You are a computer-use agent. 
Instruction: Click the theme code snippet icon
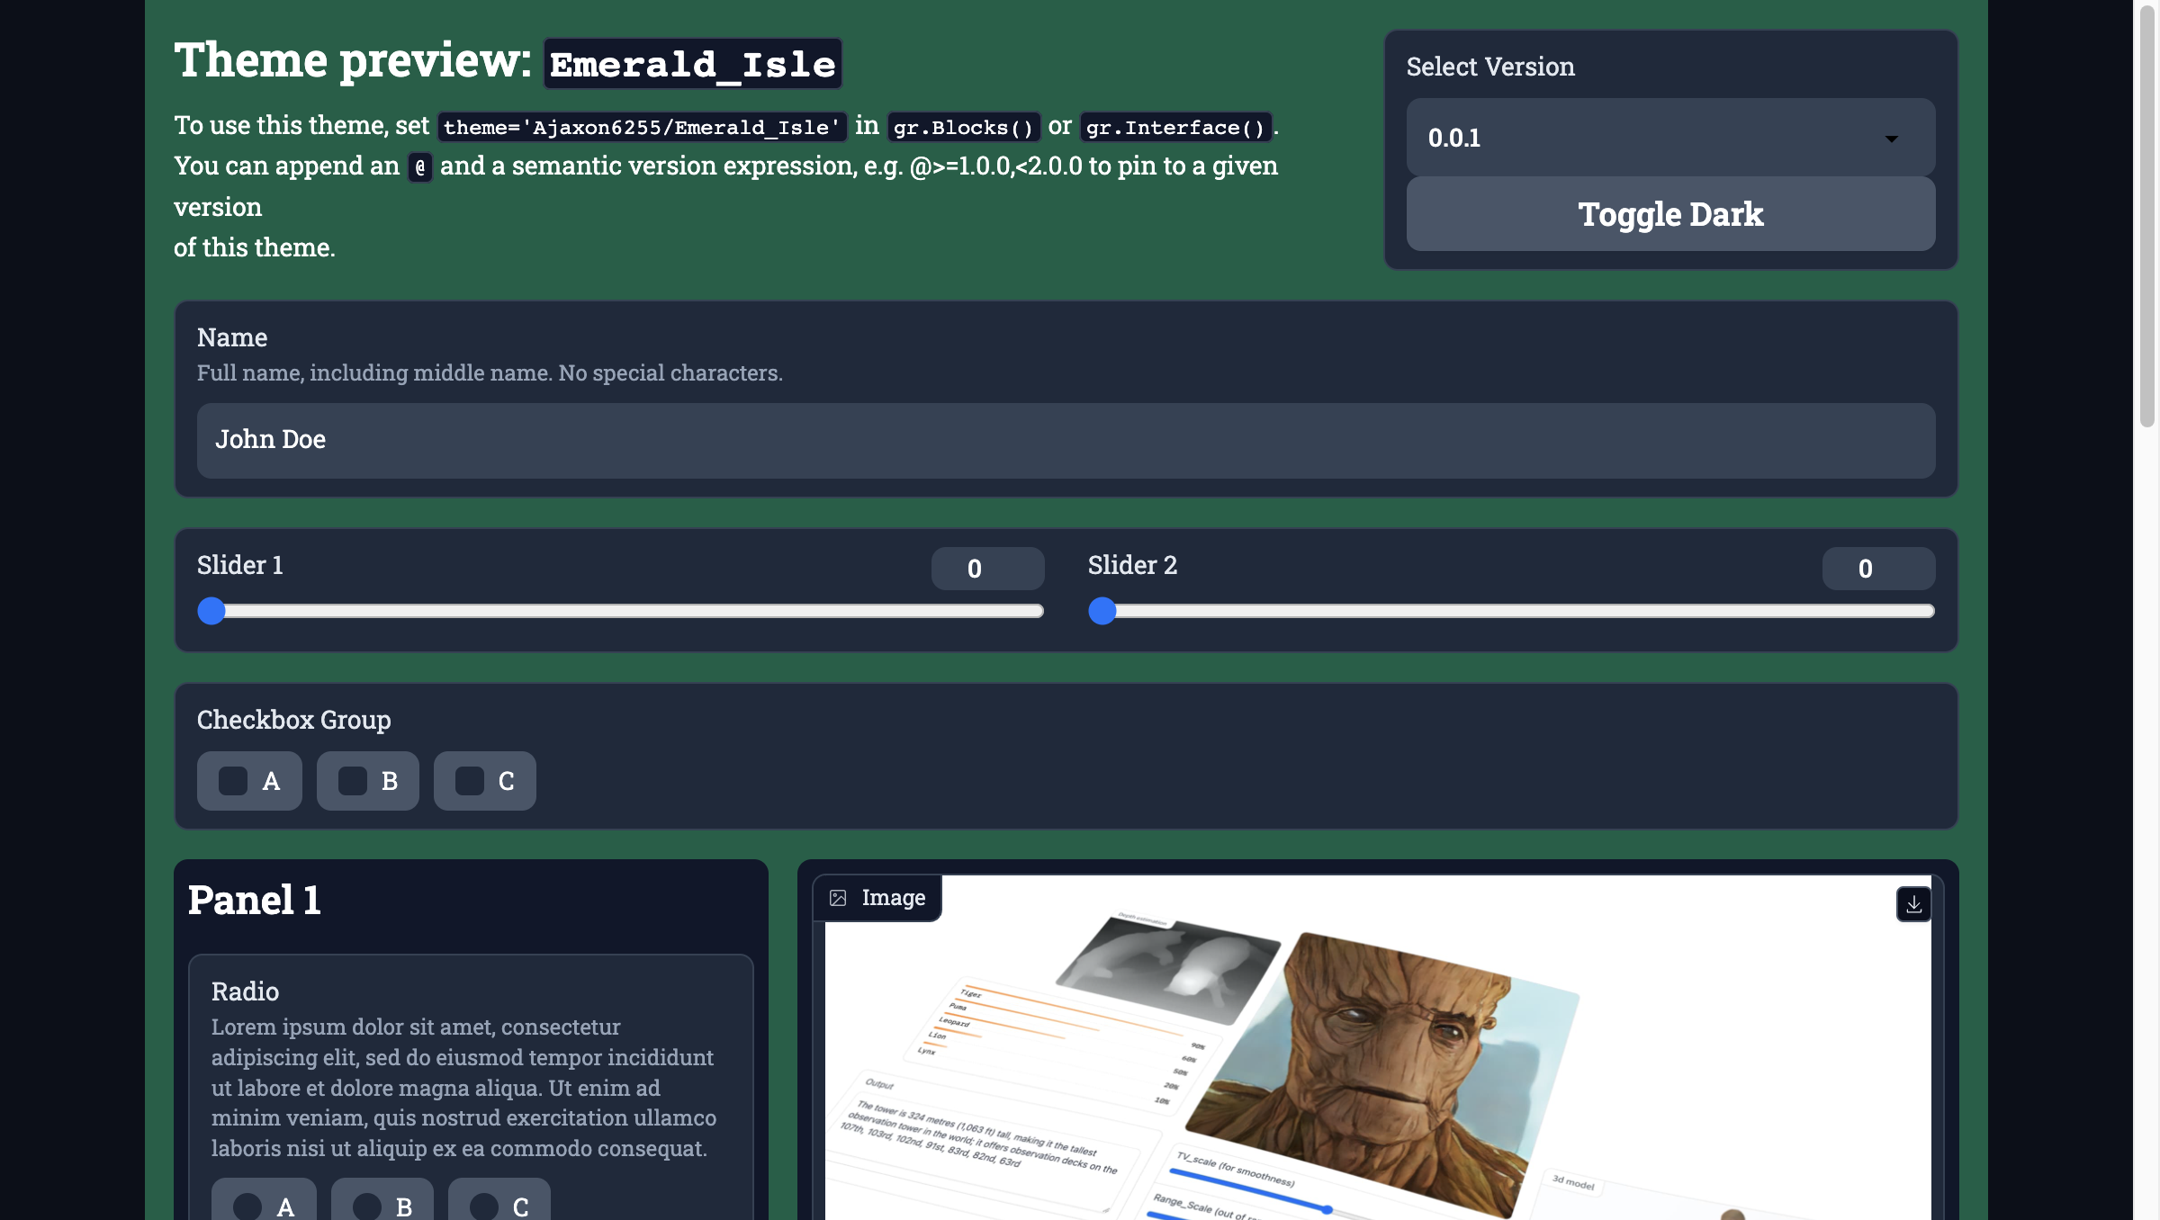click(641, 128)
